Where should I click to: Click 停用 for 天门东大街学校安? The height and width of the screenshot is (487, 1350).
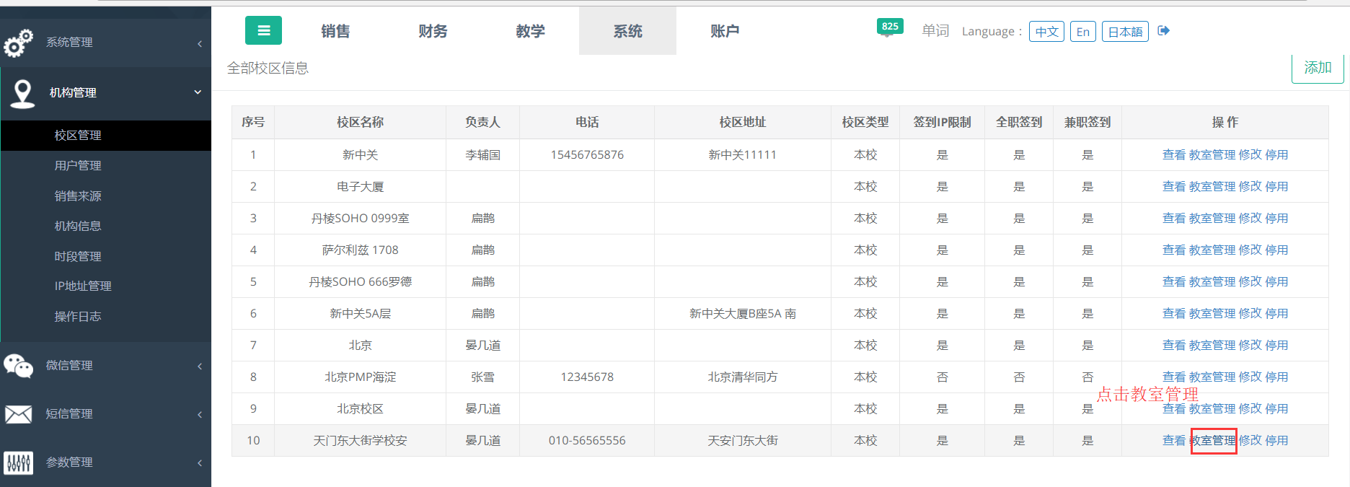coord(1276,441)
